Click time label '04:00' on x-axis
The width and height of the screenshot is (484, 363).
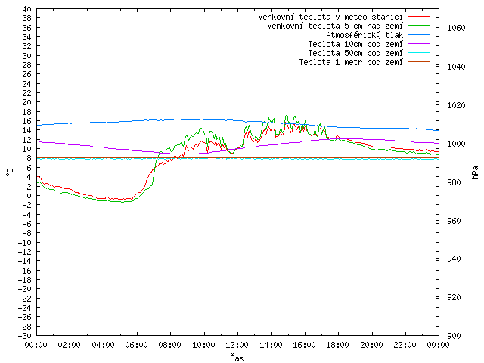pos(103,345)
